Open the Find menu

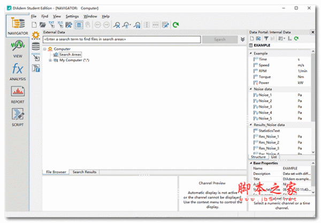(x=44, y=17)
